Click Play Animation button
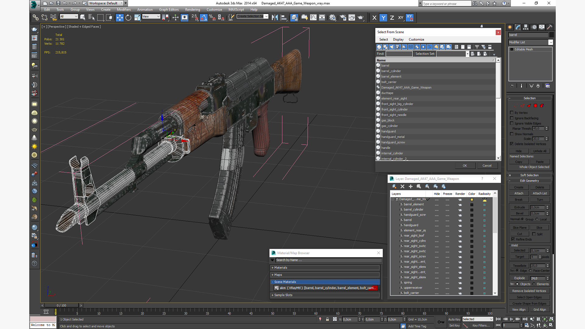Screen dimensions: 585x329 tap(511, 319)
